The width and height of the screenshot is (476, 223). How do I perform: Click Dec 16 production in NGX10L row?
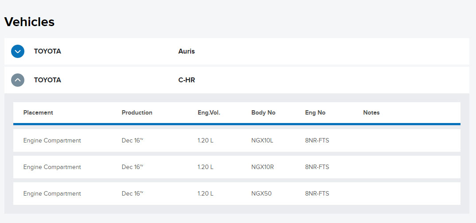pyautogui.click(x=133, y=141)
